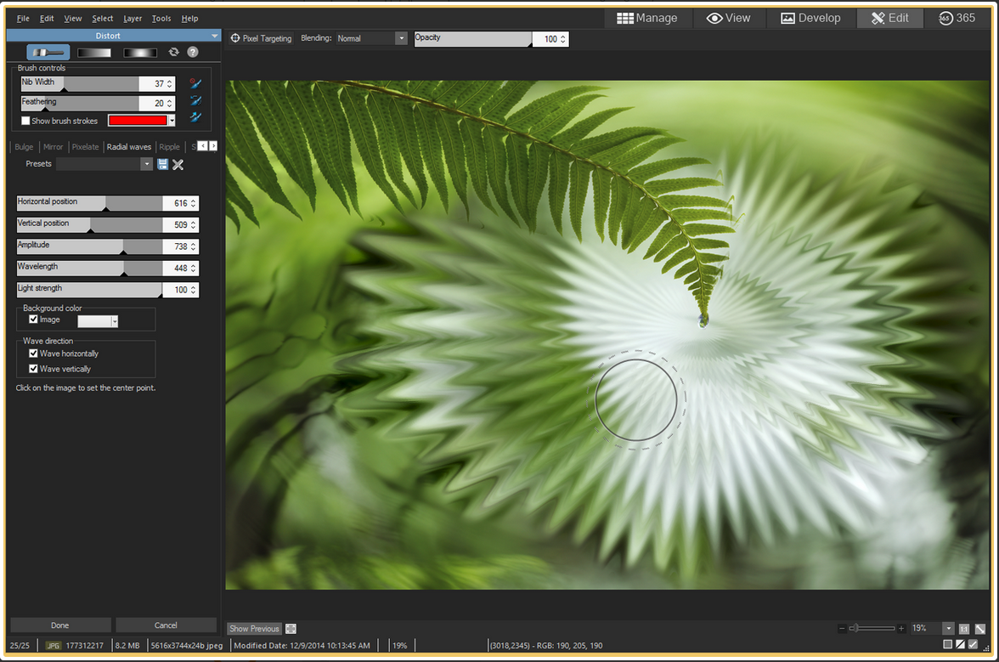The height and width of the screenshot is (662, 999).
Task: Open the zoom percentage dropdown
Action: click(948, 629)
